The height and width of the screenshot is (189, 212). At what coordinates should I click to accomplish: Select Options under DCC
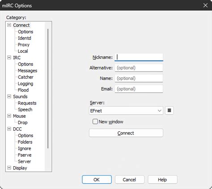coord(25,135)
